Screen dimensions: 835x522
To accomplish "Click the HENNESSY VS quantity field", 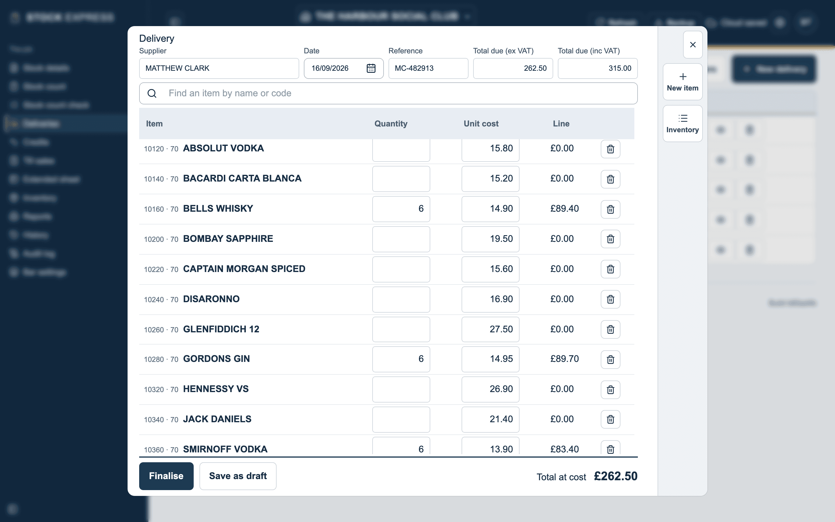I will (x=401, y=389).
